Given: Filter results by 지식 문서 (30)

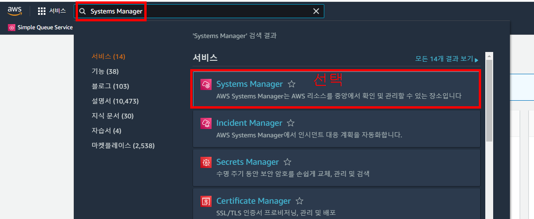Looking at the screenshot, I should pyautogui.click(x=112, y=116).
